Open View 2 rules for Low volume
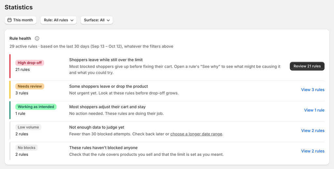 [x=313, y=131]
